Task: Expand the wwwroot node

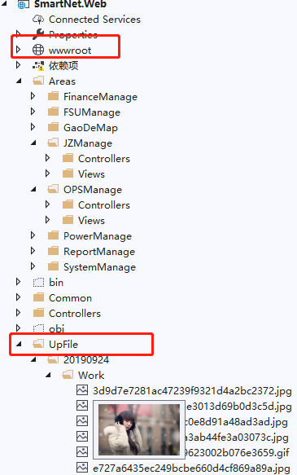Action: coord(18,50)
